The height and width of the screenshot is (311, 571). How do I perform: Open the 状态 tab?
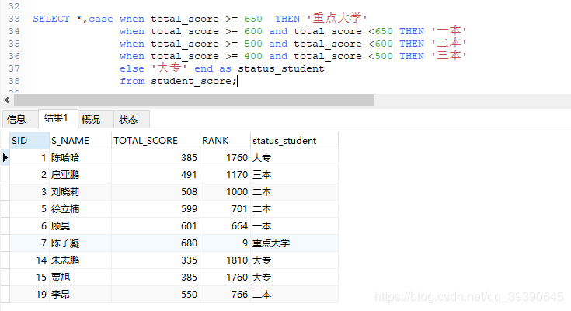click(131, 119)
